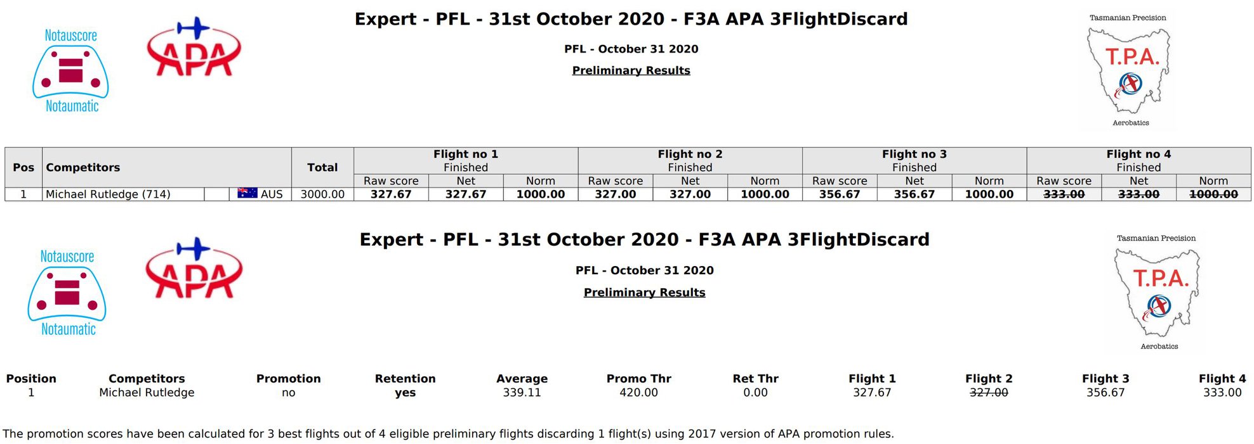This screenshot has height=444, width=1254.
Task: Click the Australian flag icon beside AUS
Action: (x=247, y=193)
